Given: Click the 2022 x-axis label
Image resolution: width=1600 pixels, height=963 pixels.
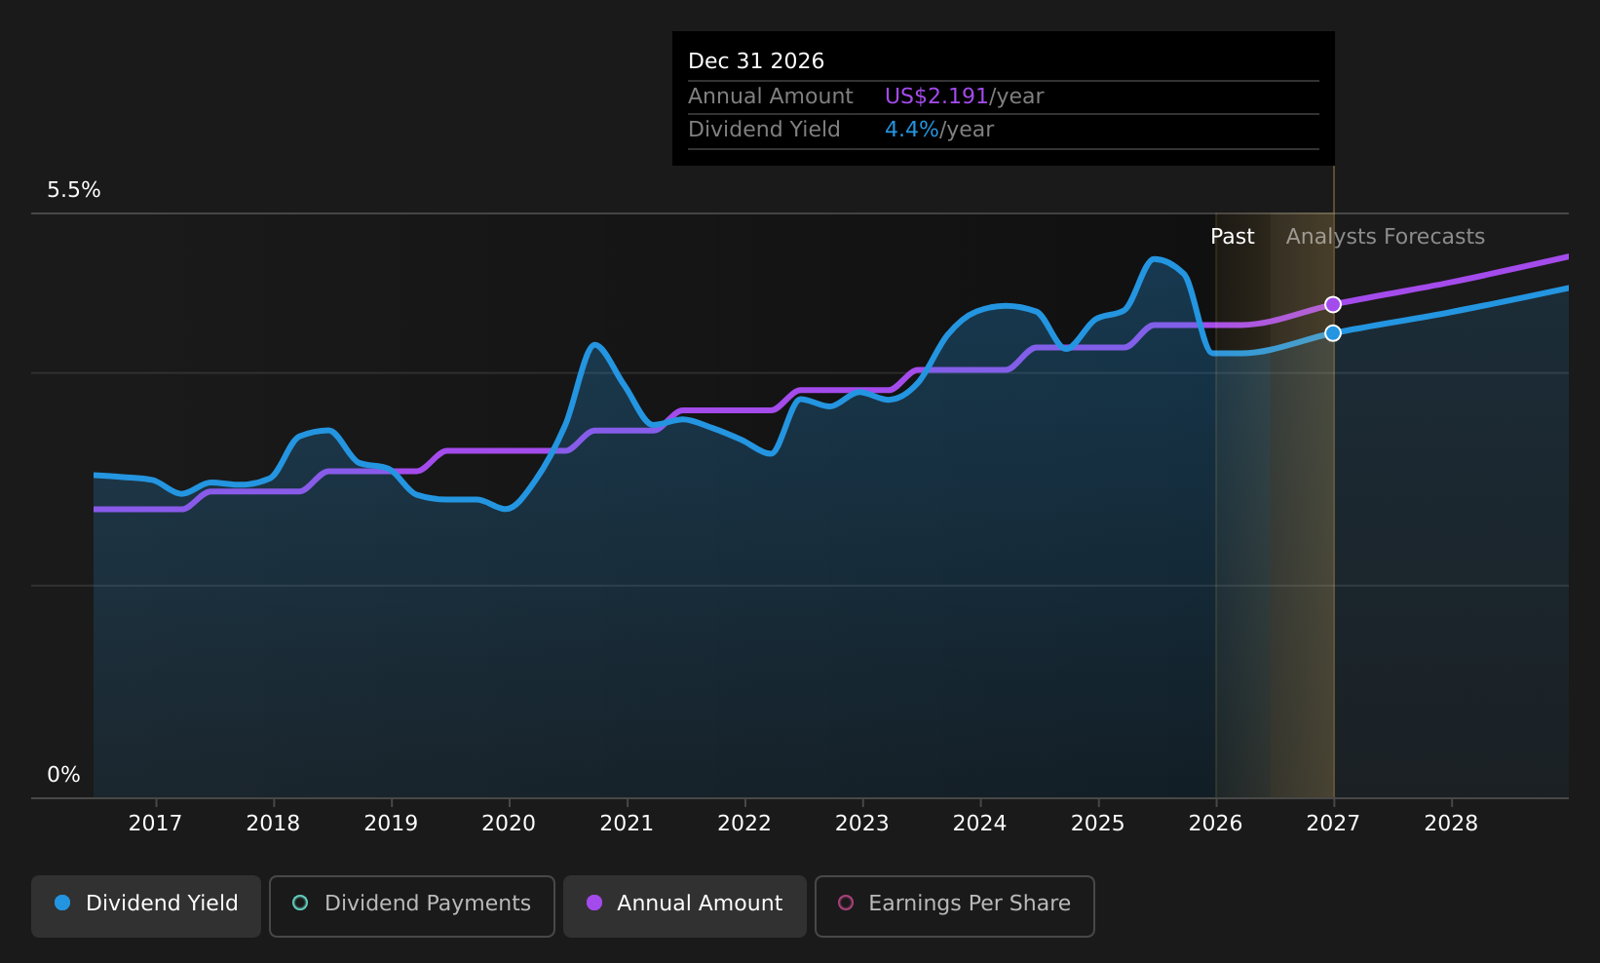Looking at the screenshot, I should pos(744,824).
